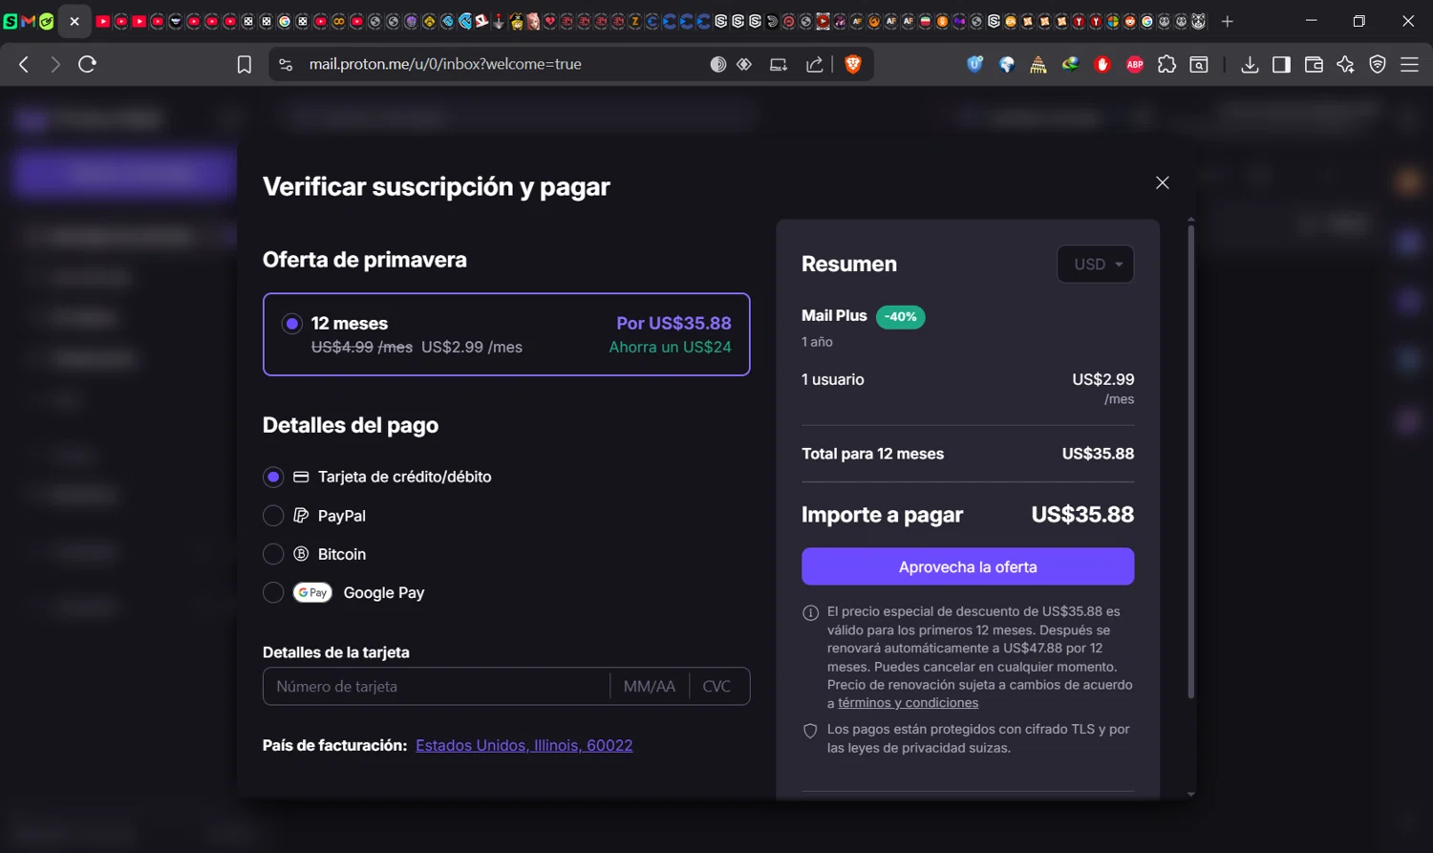This screenshot has width=1433, height=853.
Task: Open términos y condiciones link
Action: pos(908,703)
